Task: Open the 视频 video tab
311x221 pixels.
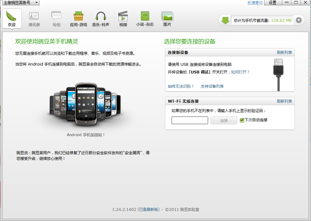Action: (x=123, y=19)
